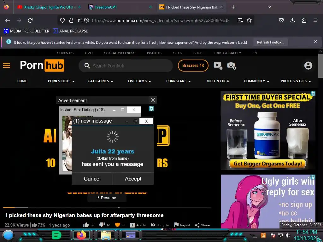Go to the HOME menu item
Screen dimensions: 323x242
22,81
